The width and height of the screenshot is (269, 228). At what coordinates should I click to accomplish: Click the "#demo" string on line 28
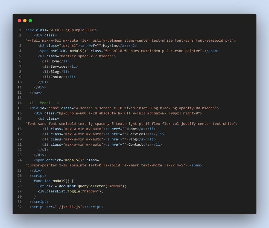[x=115, y=186]
